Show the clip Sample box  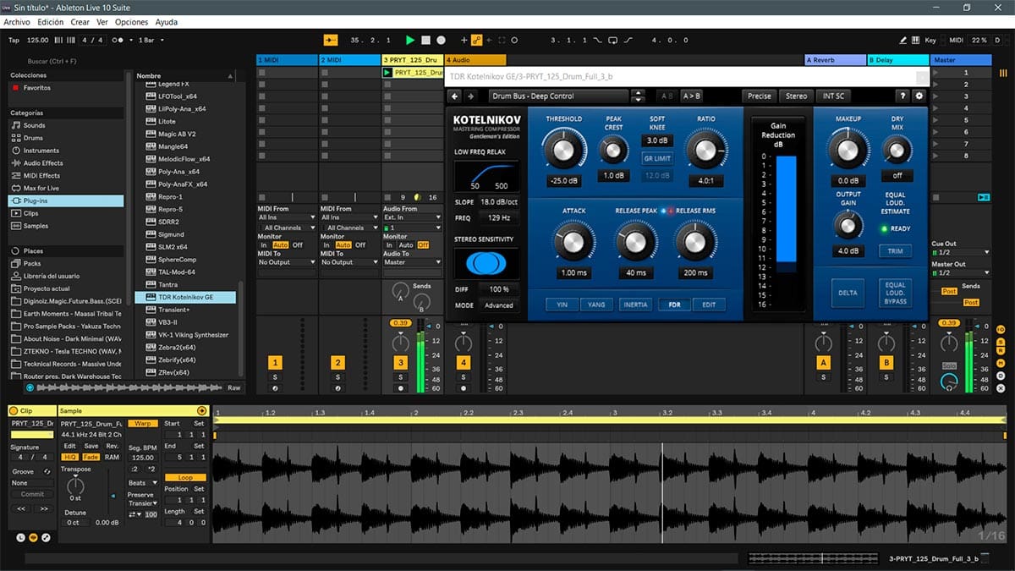click(33, 537)
